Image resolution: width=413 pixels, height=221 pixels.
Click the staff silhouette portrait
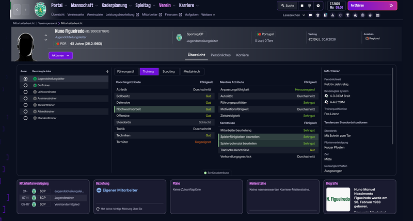click(26, 46)
